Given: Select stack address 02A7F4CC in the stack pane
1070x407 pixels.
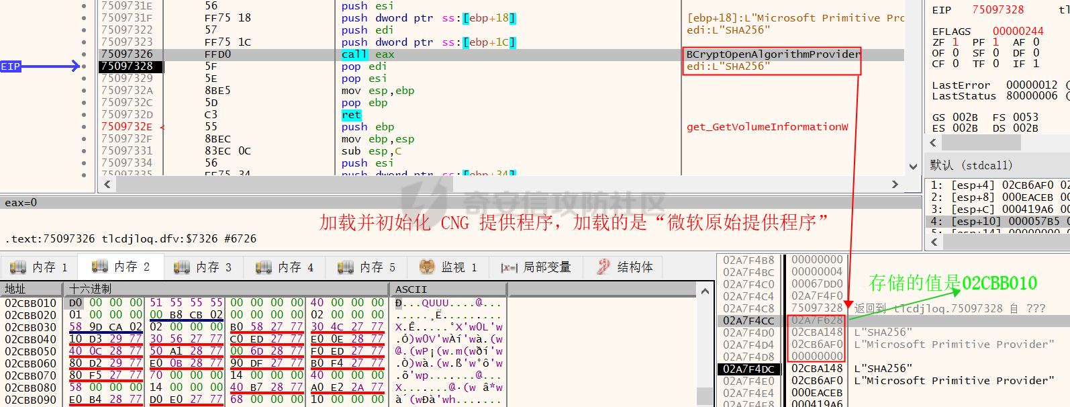Looking at the screenshot, I should [748, 321].
